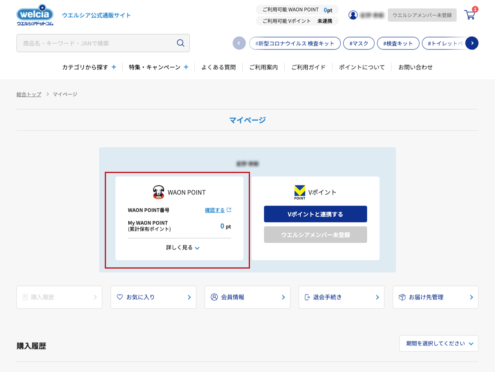Open the 期間を選択してください dropdown
Screen dimensions: 495x372
[x=439, y=343]
